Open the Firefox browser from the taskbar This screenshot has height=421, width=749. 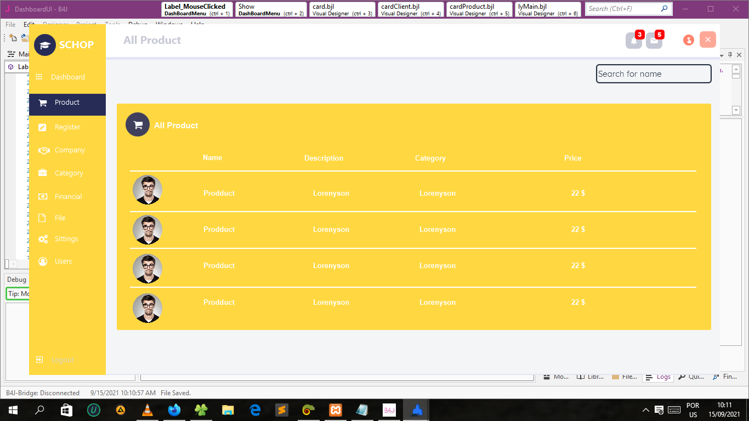click(x=174, y=410)
